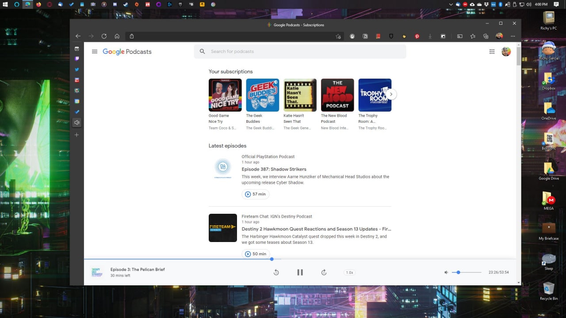Open Katie Hasn't Seen That podcast
The height and width of the screenshot is (318, 566).
click(300, 95)
